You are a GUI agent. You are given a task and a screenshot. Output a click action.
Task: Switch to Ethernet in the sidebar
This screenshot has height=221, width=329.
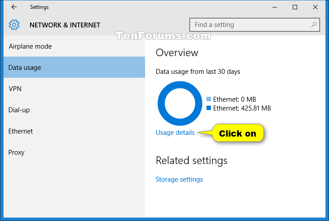[x=20, y=131]
